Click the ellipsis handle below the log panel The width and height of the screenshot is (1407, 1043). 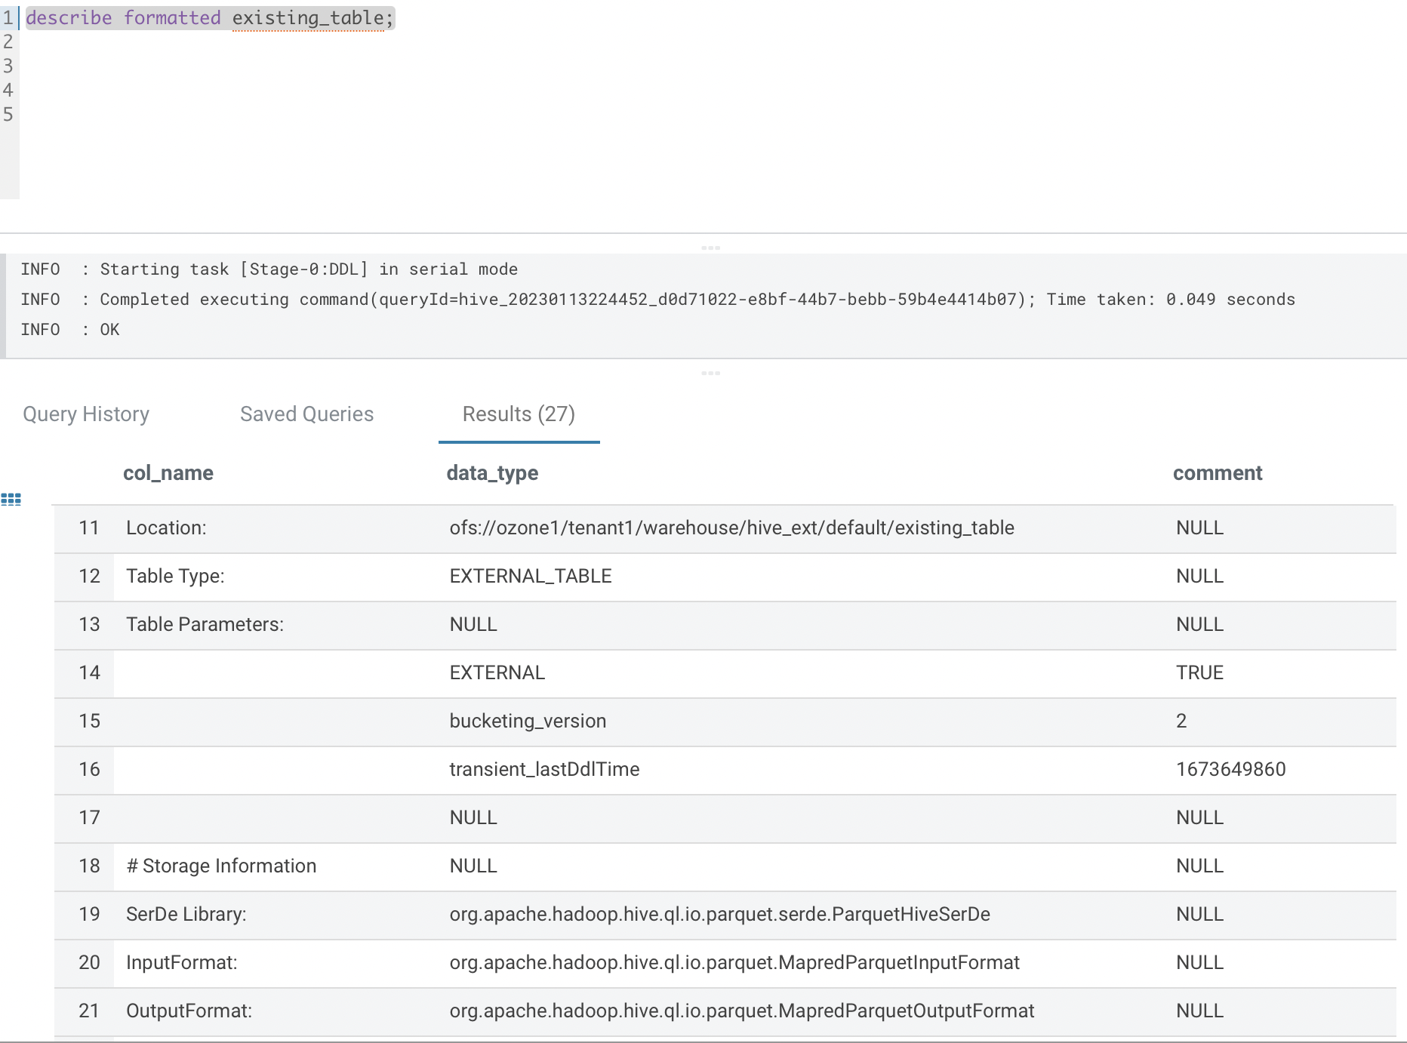tap(710, 372)
